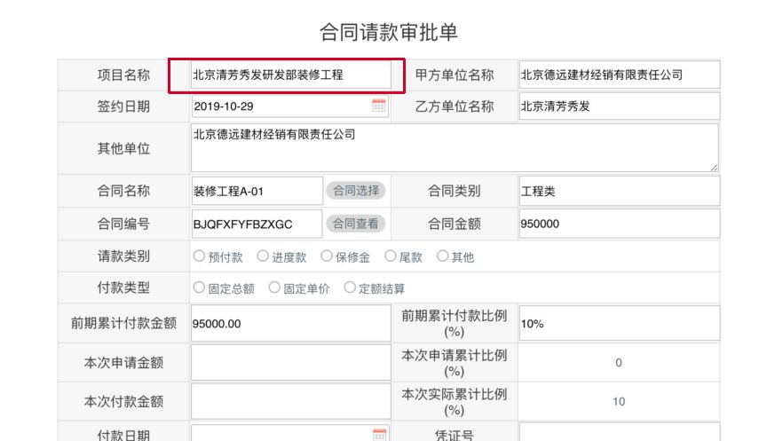
Task: Select 固定总额 payment type
Action: click(199, 287)
